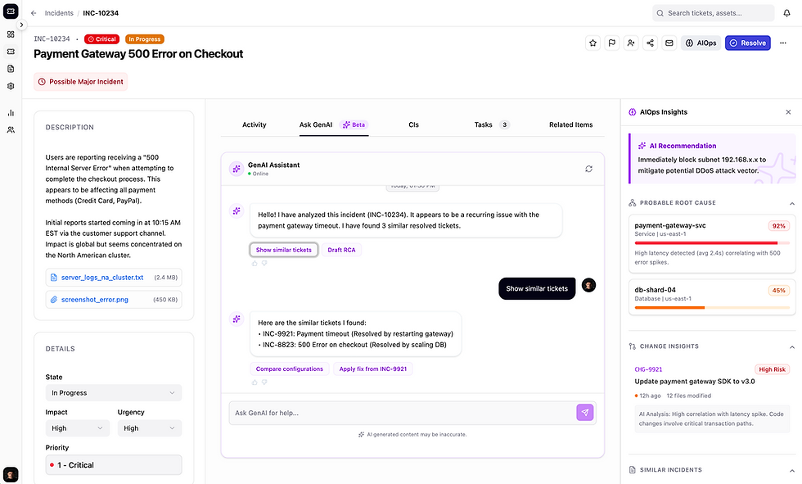The width and height of the screenshot is (802, 484).
Task: Switch to the Tasks tab
Action: (492, 124)
